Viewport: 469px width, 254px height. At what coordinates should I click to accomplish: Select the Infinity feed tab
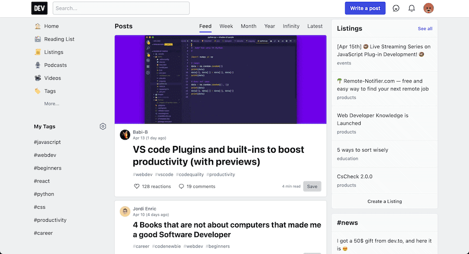(291, 26)
